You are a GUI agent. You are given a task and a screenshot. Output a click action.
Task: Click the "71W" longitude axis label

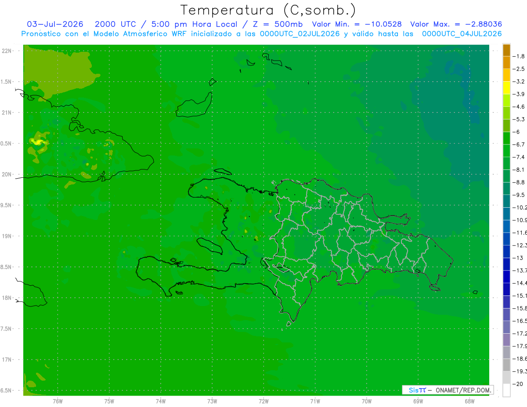(x=315, y=401)
